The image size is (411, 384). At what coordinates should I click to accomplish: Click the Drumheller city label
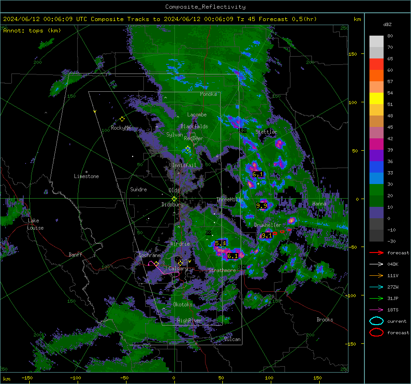pyautogui.click(x=268, y=225)
